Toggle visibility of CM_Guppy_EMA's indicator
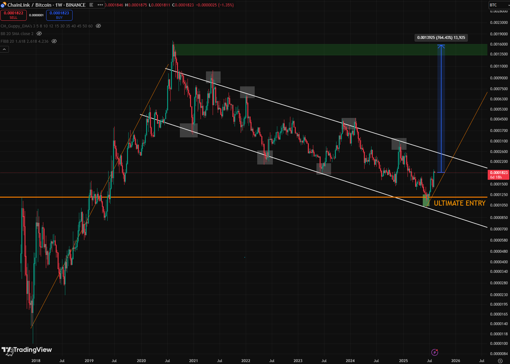Image resolution: width=510 pixels, height=364 pixels. click(99, 26)
